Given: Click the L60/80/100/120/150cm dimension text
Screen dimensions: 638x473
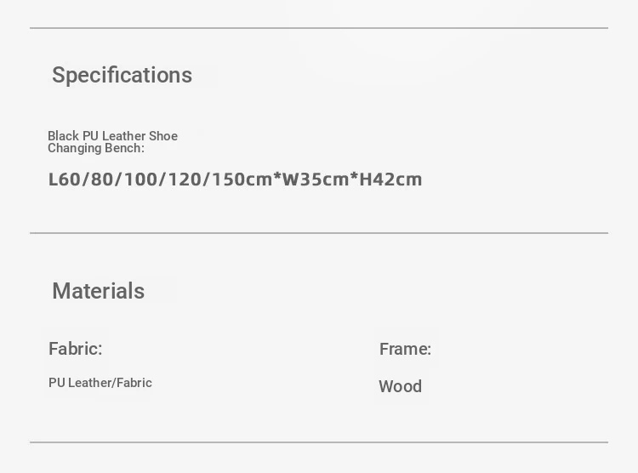Looking at the screenshot, I should tap(160, 180).
